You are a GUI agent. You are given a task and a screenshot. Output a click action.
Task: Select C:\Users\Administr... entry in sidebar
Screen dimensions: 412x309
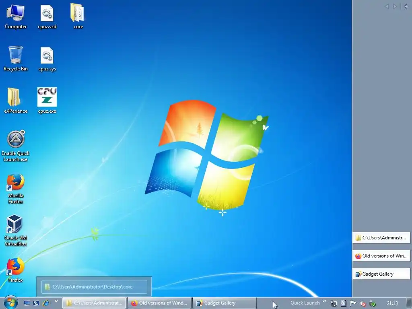pos(381,238)
